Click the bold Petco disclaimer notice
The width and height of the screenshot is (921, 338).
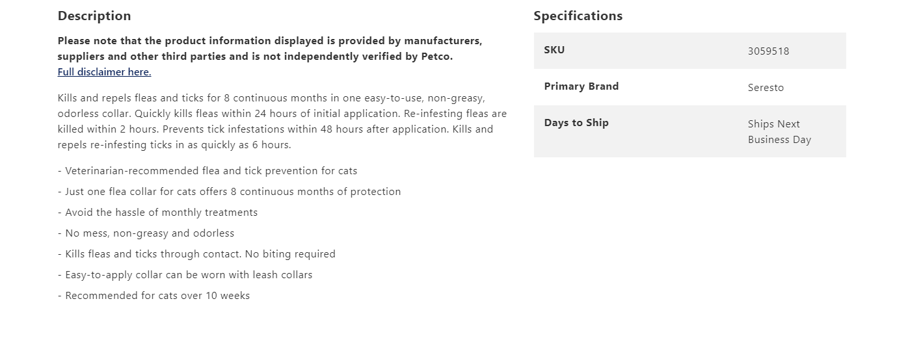(x=269, y=49)
